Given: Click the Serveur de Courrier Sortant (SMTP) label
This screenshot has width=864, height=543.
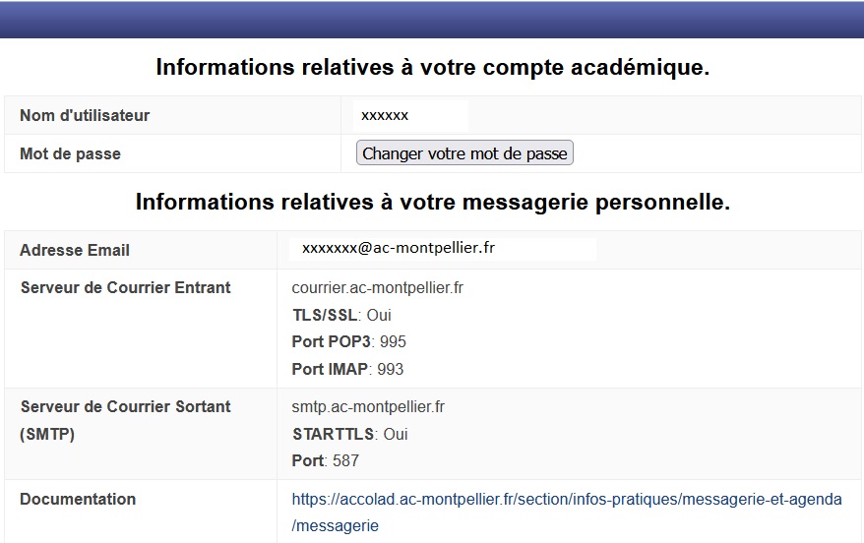Looking at the screenshot, I should 125,419.
